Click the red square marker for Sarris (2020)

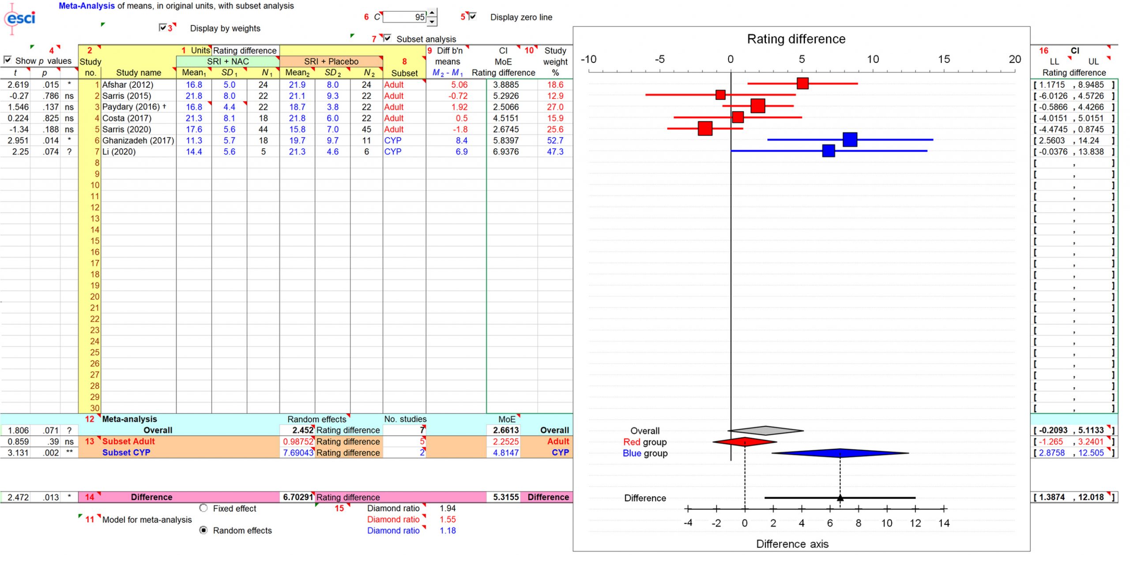(705, 128)
